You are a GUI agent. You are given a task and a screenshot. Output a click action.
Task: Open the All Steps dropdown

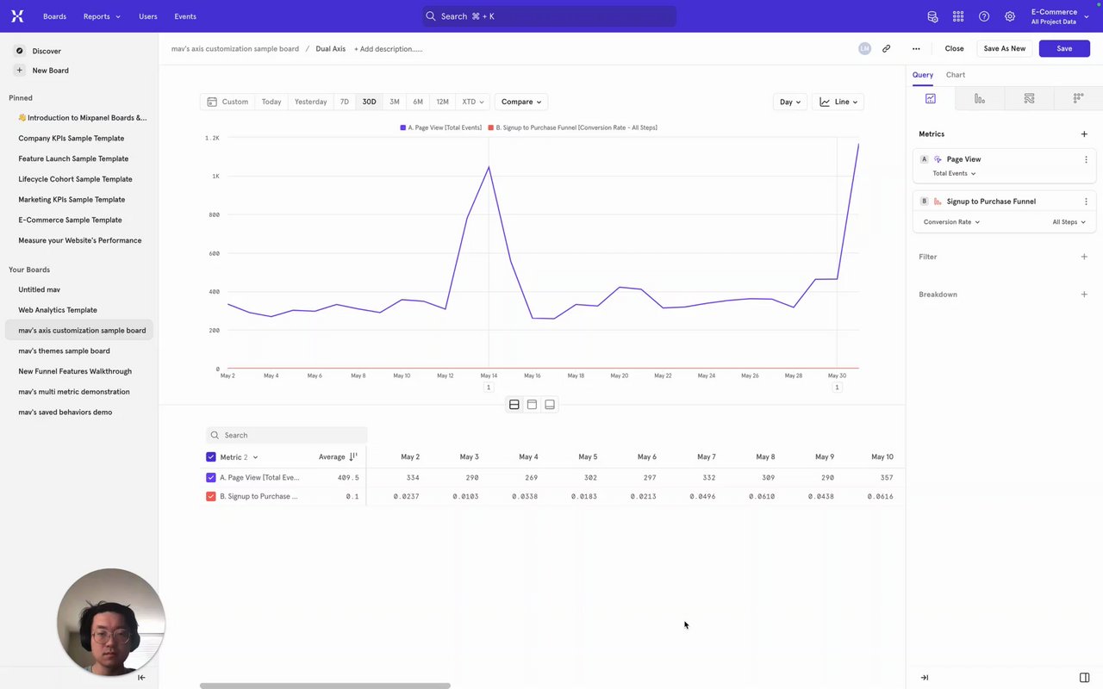click(x=1069, y=222)
